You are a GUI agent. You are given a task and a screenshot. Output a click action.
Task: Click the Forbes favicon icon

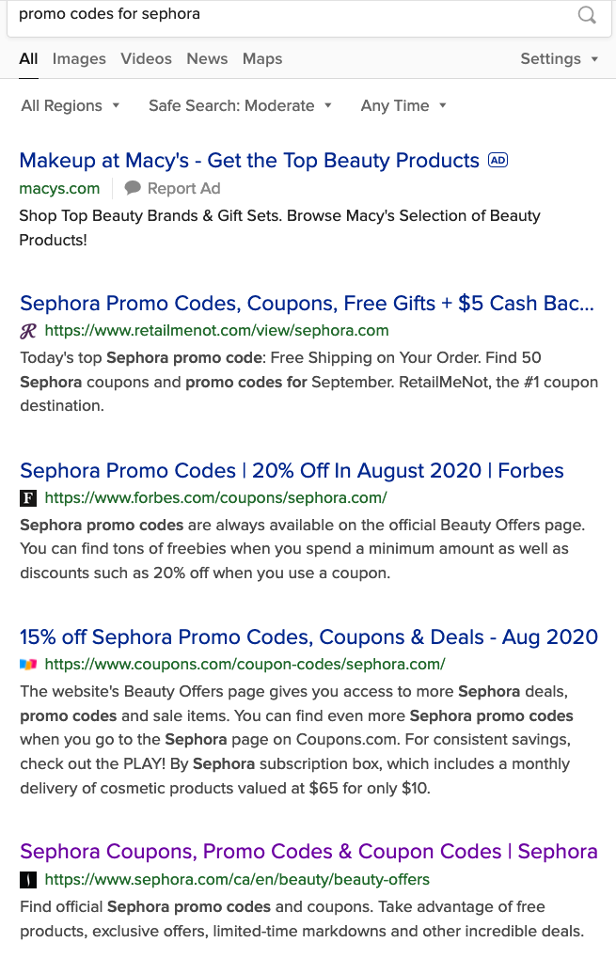[28, 498]
